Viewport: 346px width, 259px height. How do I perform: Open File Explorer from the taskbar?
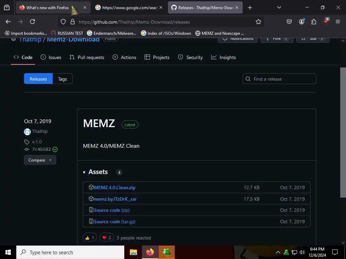(133, 252)
